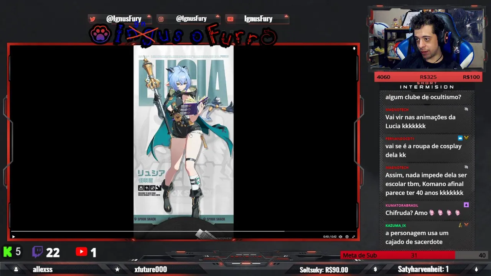Click 'a personagem usa um cajado' message
The image size is (491, 276).
417,238
